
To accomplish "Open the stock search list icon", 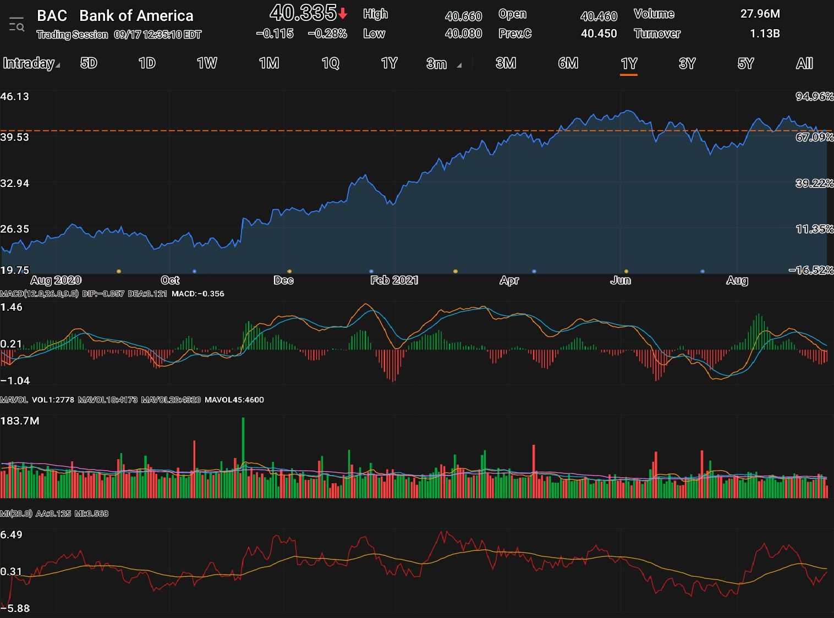I will (17, 25).
